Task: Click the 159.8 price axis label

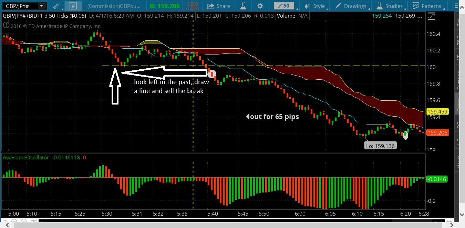Action: (x=433, y=83)
